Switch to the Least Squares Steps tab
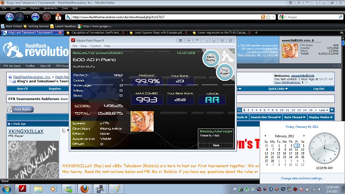Image resolution: width=345 pixels, height=194 pixels. tap(159, 32)
